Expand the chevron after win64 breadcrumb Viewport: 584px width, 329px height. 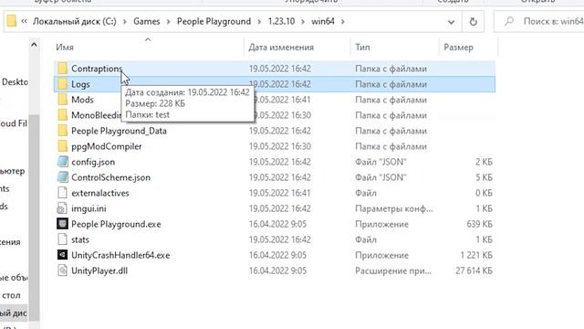click(x=343, y=22)
